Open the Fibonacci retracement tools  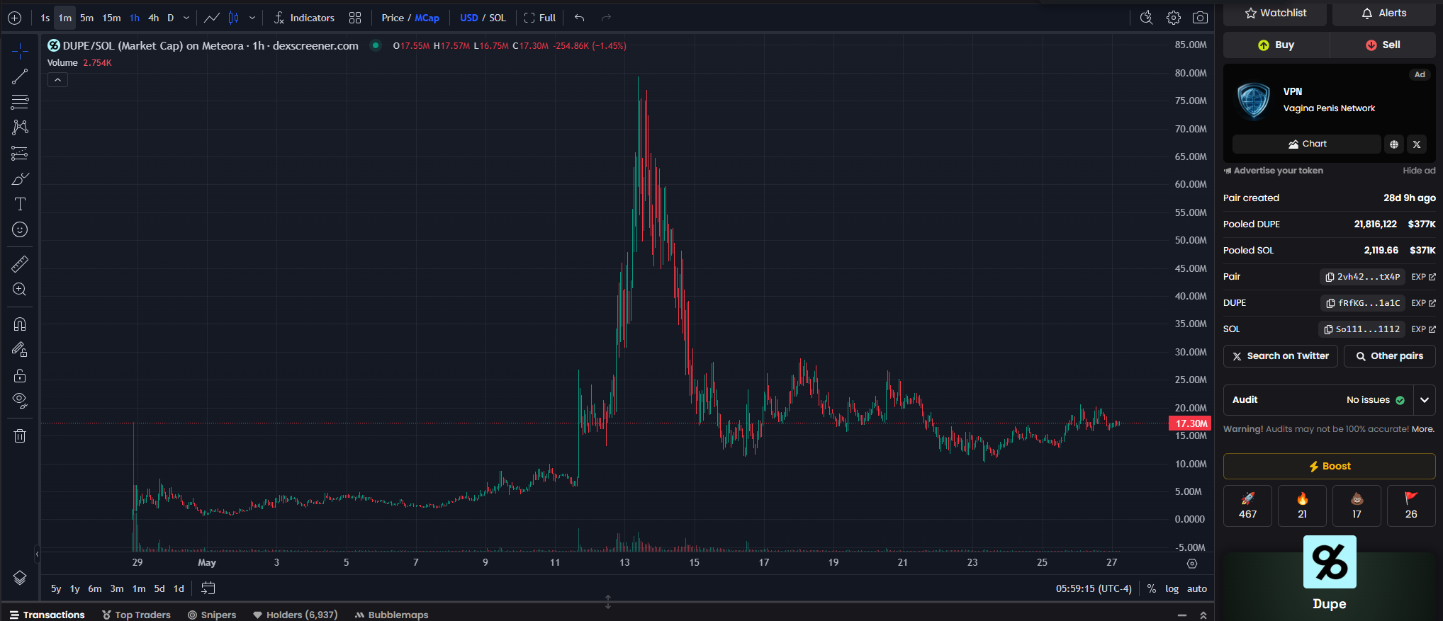click(x=20, y=102)
